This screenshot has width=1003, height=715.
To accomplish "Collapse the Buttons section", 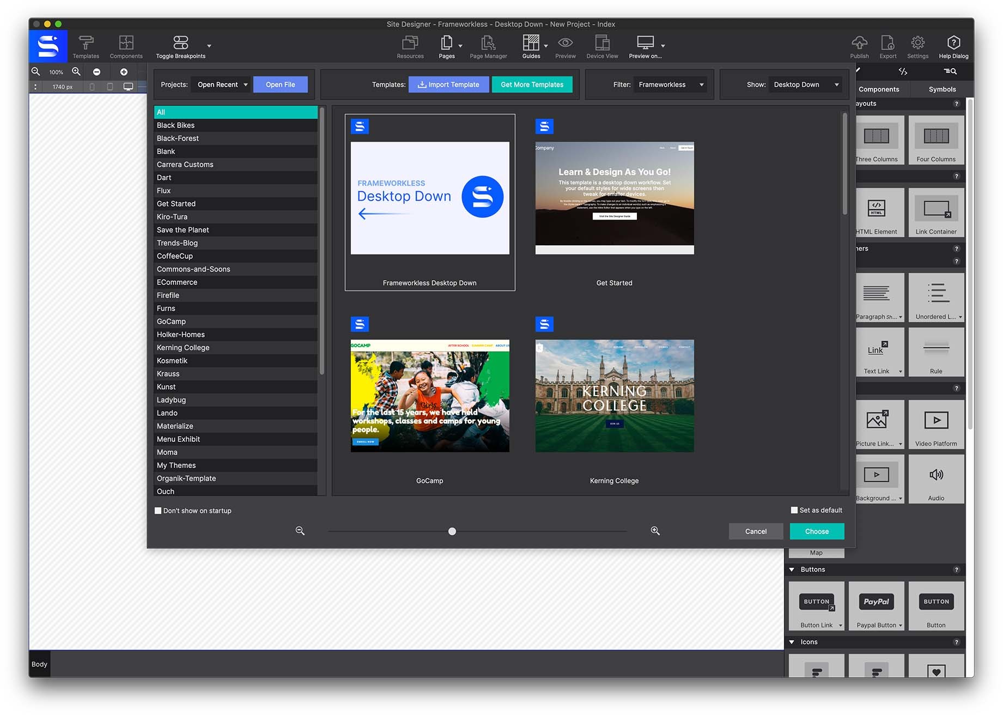I will point(792,569).
